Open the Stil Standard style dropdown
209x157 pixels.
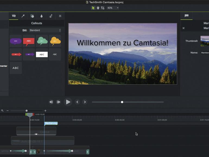click(x=45, y=30)
